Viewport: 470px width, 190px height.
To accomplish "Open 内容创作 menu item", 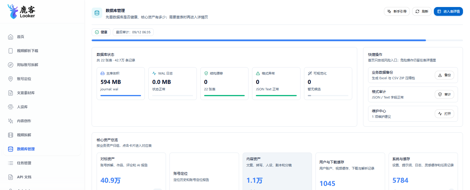I will coord(42,121).
